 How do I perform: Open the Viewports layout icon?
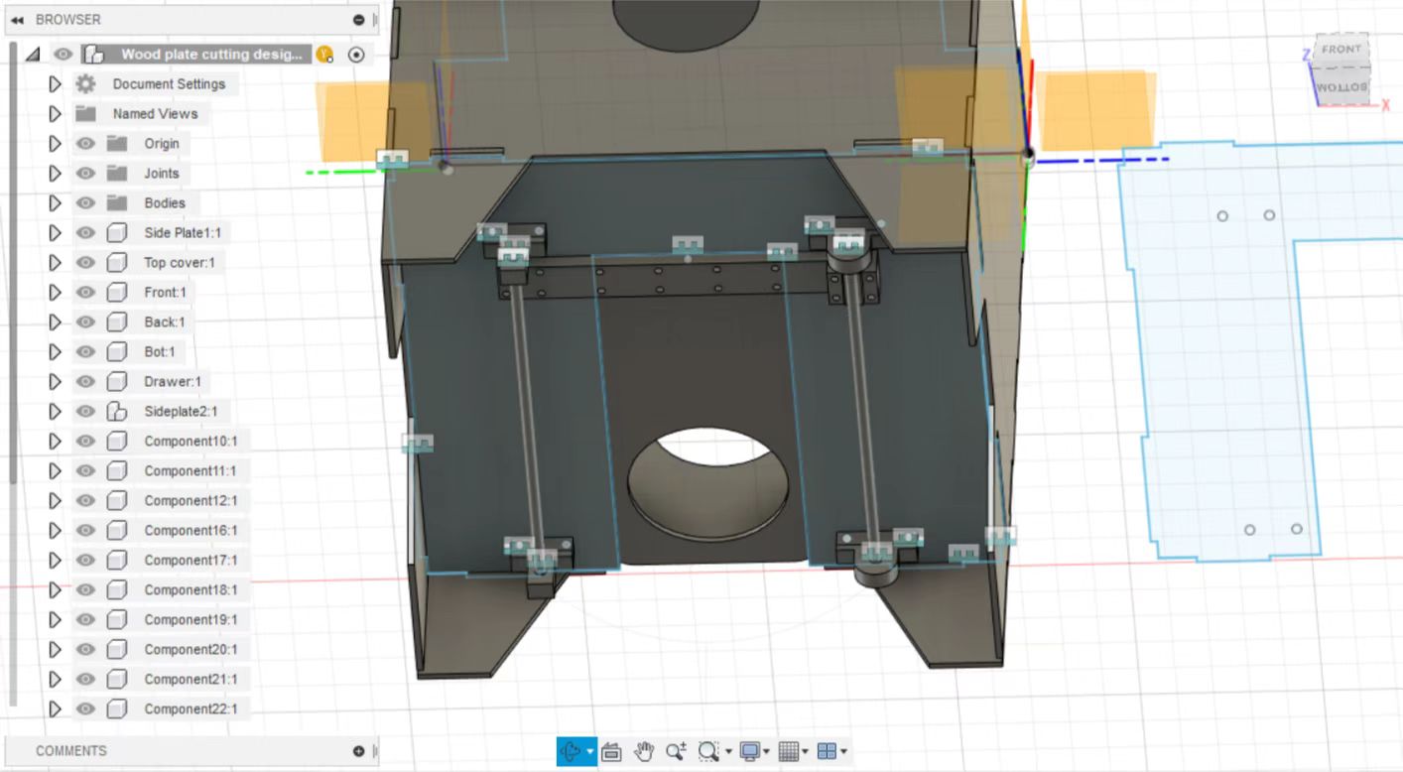(827, 751)
